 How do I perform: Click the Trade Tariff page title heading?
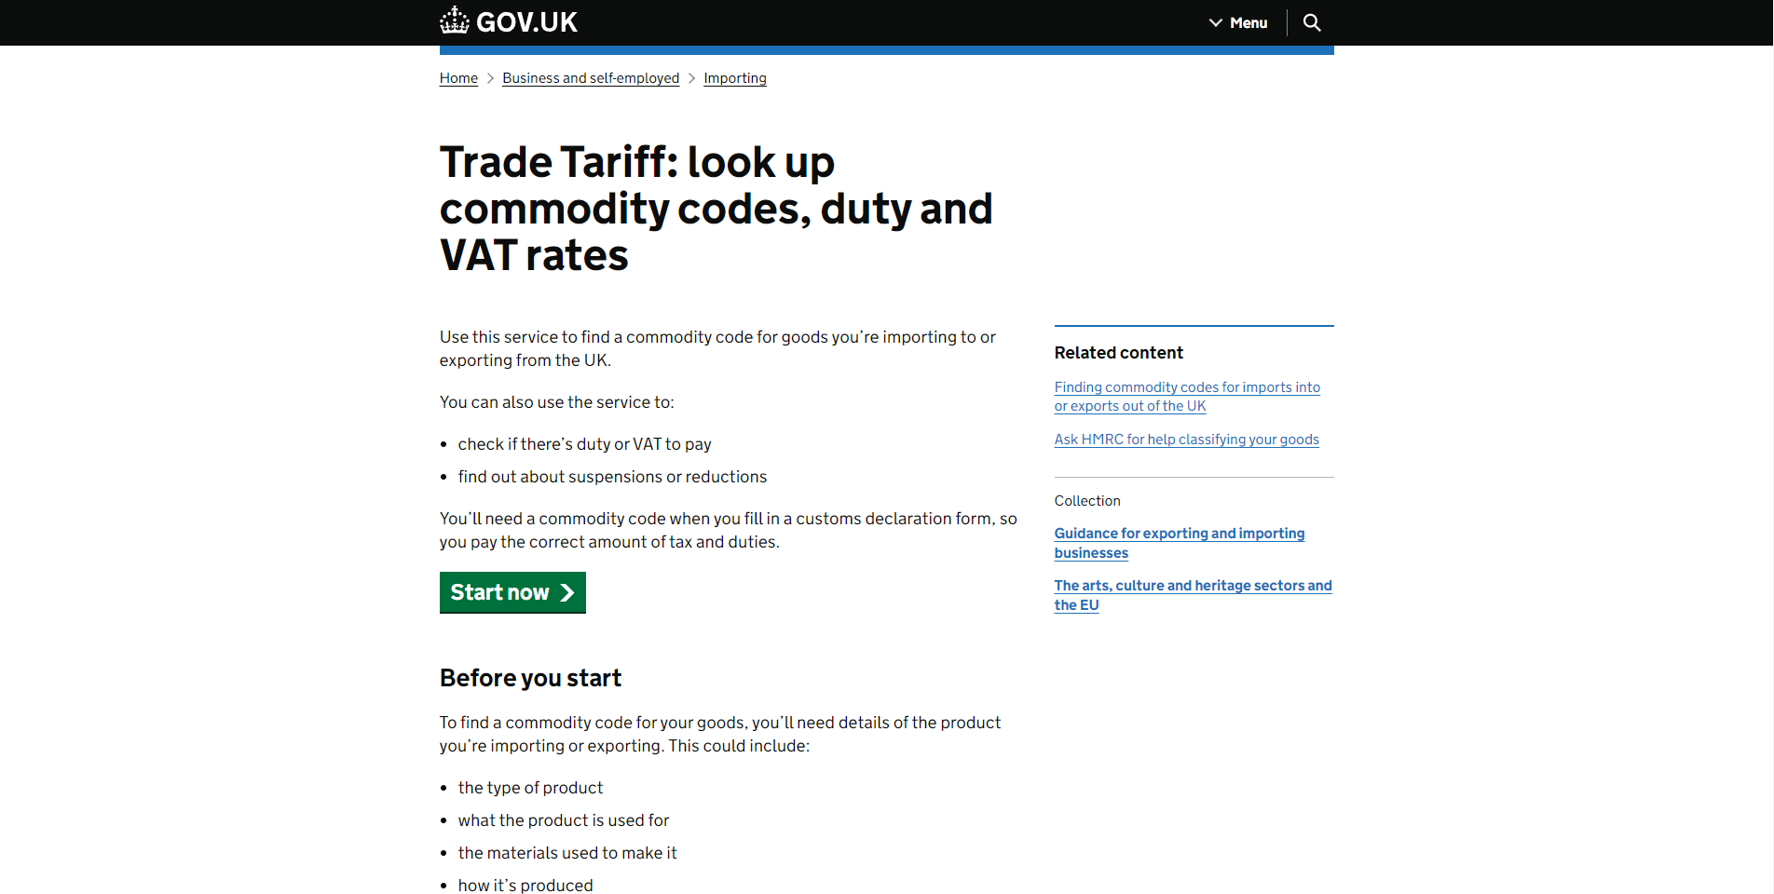(x=716, y=209)
